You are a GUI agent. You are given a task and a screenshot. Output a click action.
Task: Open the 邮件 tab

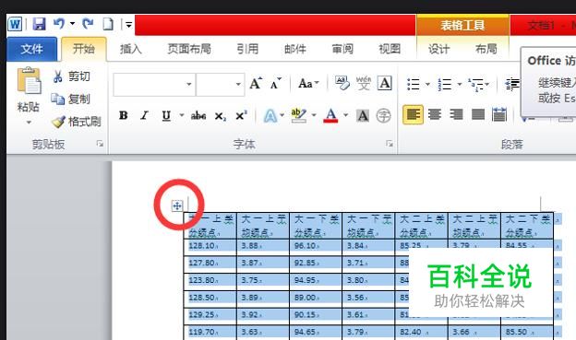pos(295,49)
